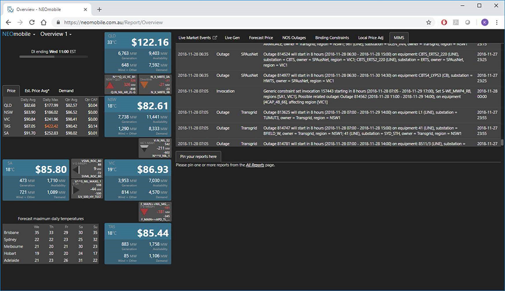Screen dimensions: 505x291
Task: Open the NEOmobile dropdown menu
Action: click(17, 34)
